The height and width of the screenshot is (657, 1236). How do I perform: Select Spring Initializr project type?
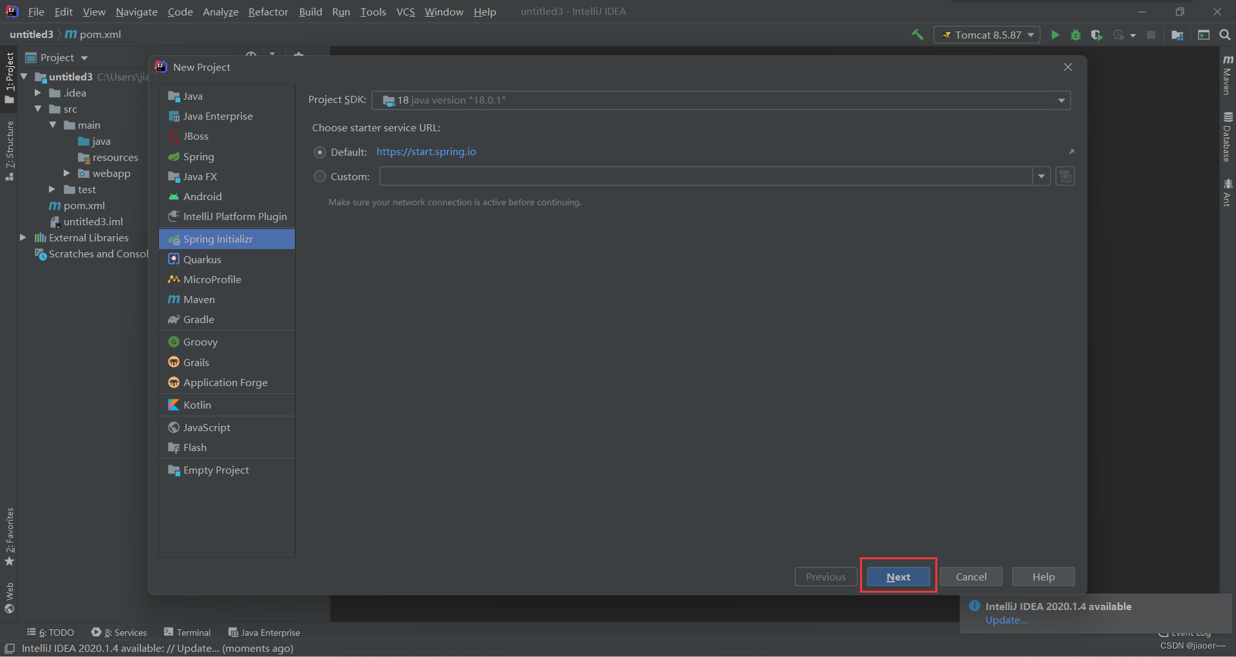[x=227, y=239]
